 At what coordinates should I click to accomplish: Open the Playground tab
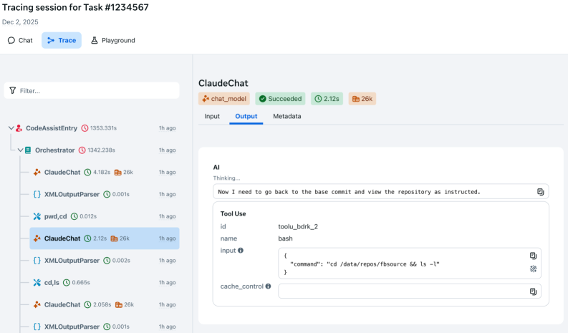point(113,40)
